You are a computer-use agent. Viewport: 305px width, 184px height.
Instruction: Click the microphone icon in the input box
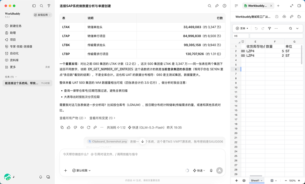pyautogui.click(x=211, y=171)
